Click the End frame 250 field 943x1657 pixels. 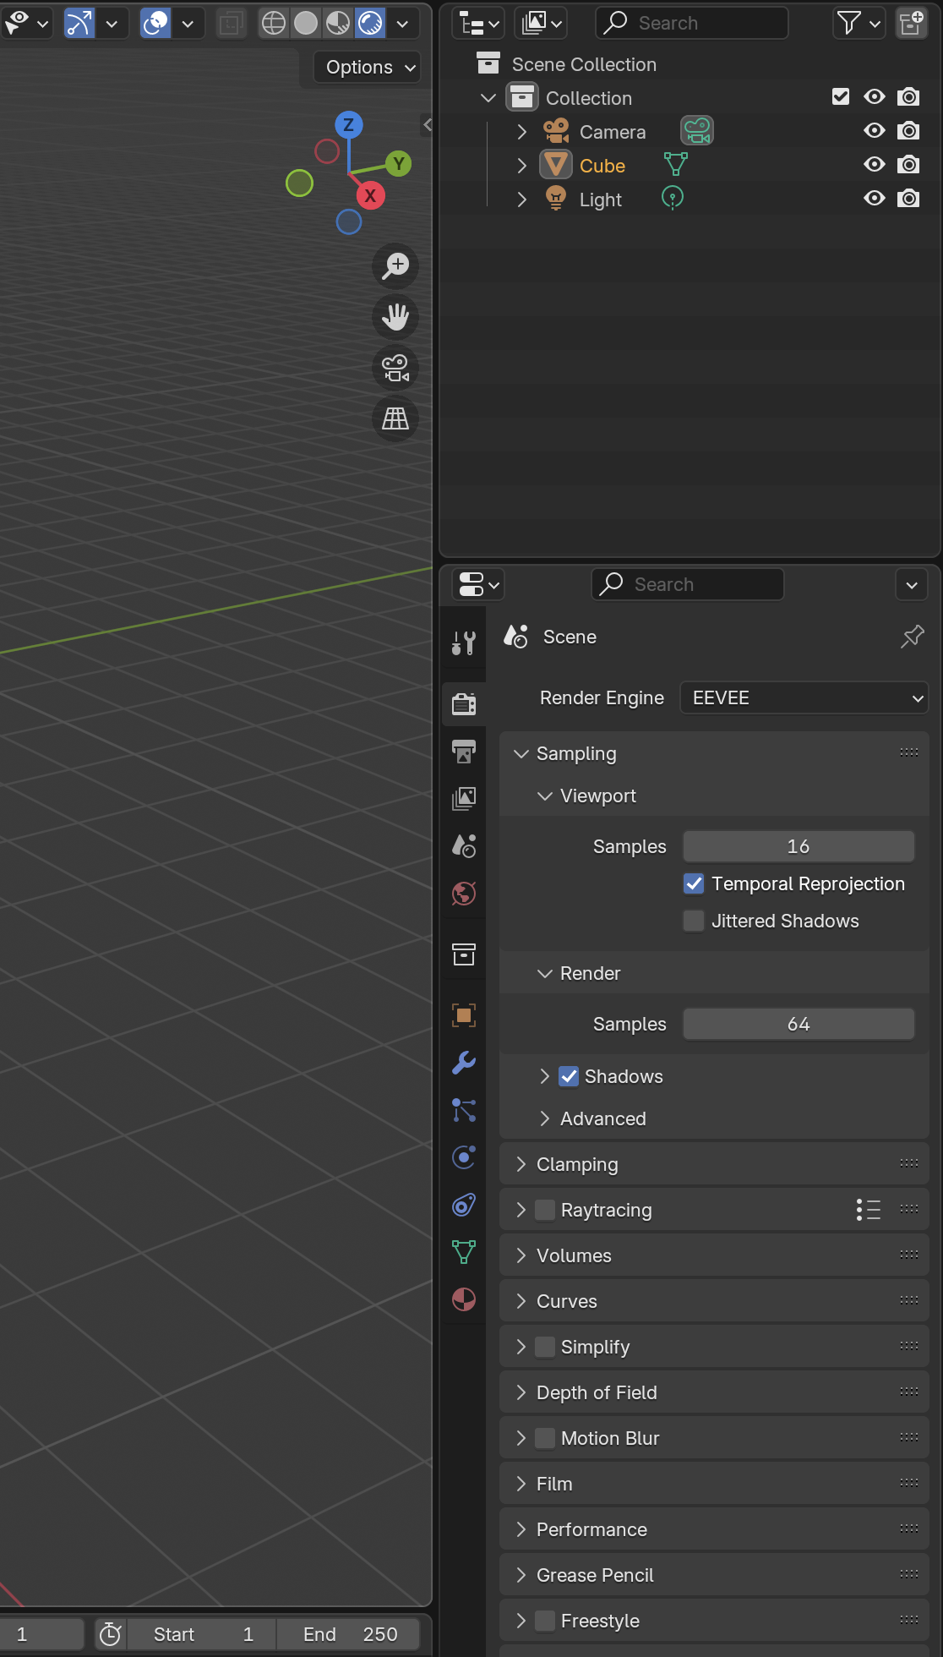coord(349,1634)
